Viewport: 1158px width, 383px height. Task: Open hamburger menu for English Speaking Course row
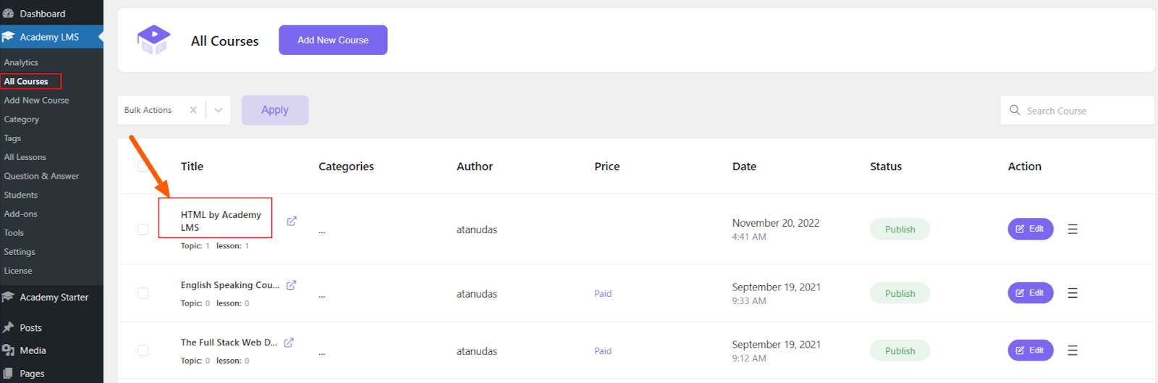click(1073, 293)
